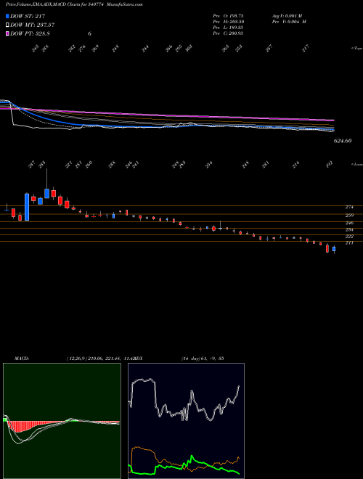The height and width of the screenshot is (479, 363).
Task: Select the 'DOW PT: 328.8' label
Action: [x=30, y=33]
